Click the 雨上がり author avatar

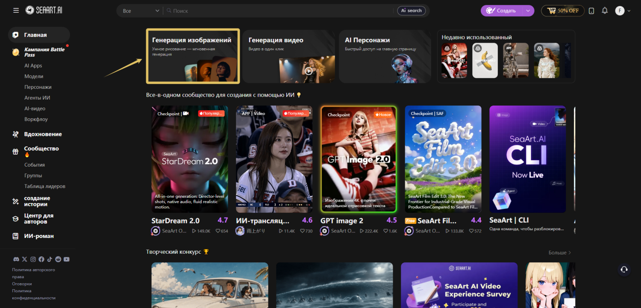240,231
